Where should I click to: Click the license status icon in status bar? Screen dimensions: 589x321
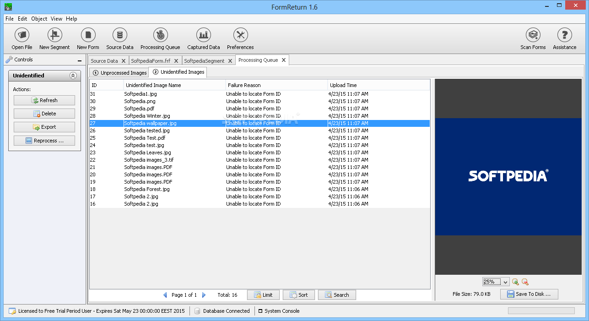point(12,311)
